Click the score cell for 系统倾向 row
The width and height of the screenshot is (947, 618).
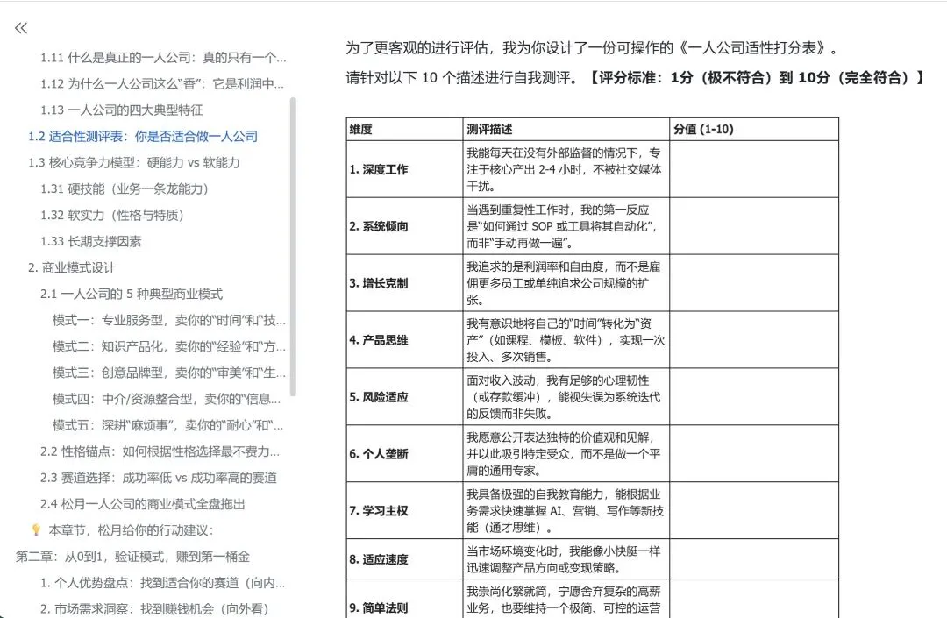coord(754,226)
